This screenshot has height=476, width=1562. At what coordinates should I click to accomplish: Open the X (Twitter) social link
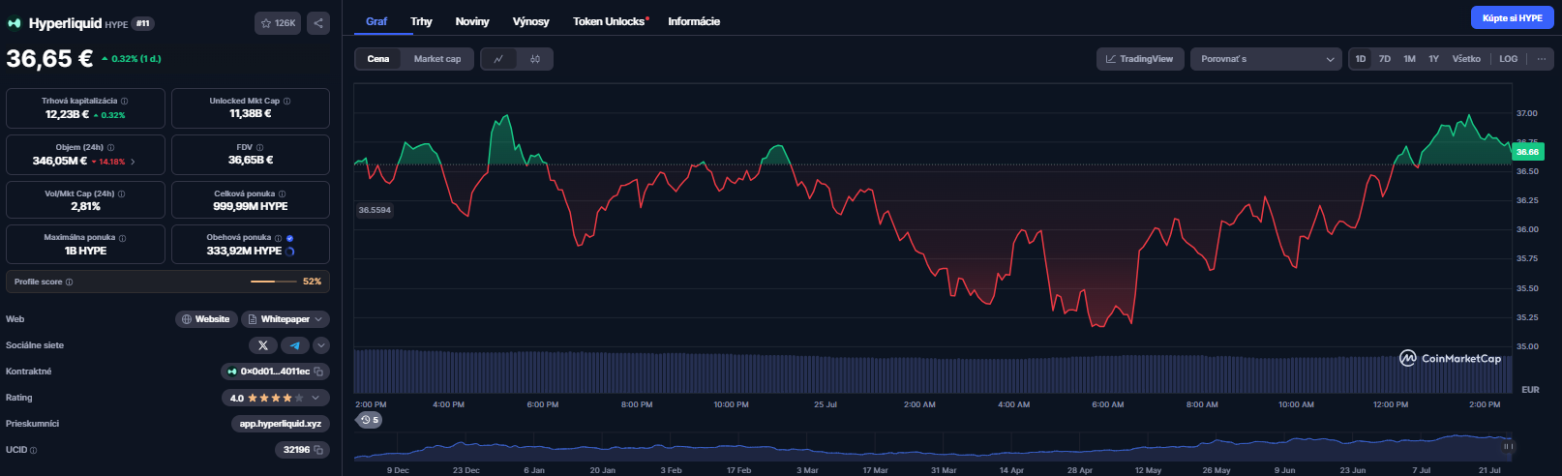[262, 345]
